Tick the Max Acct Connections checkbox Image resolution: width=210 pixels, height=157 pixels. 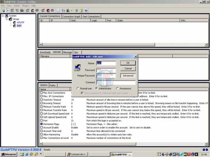[x=42, y=93]
